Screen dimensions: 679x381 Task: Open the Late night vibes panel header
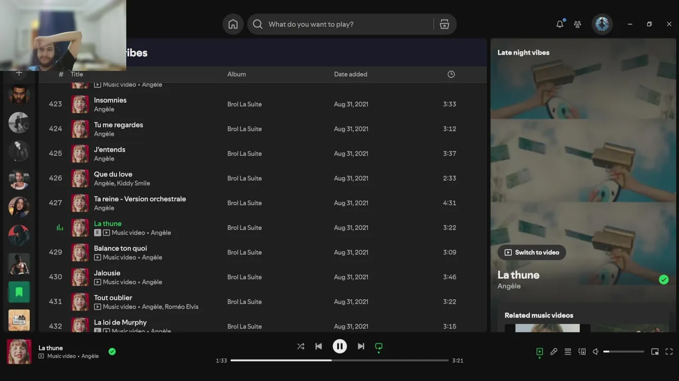[x=523, y=52]
